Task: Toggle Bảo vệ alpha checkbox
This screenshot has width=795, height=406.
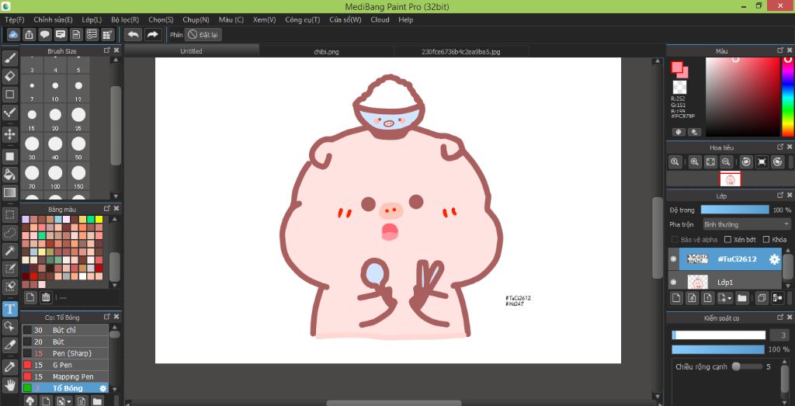Action: tap(675, 239)
